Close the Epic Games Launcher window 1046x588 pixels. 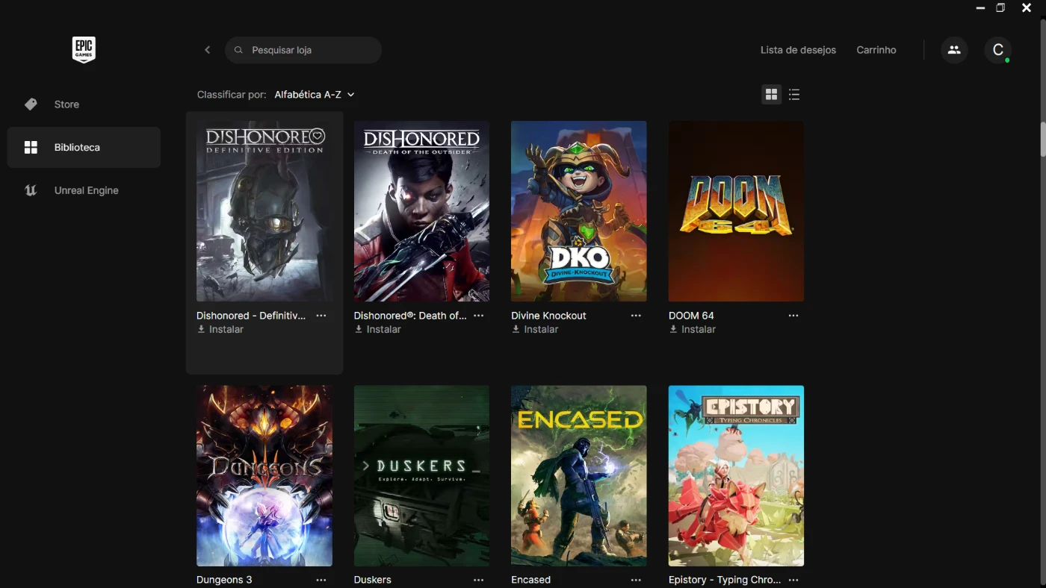click(1027, 8)
